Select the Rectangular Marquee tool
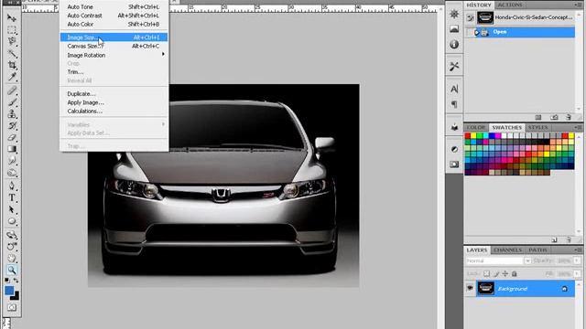 click(x=12, y=30)
